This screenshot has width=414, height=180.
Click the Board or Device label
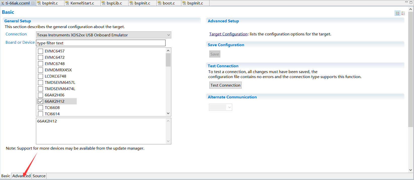point(20,42)
